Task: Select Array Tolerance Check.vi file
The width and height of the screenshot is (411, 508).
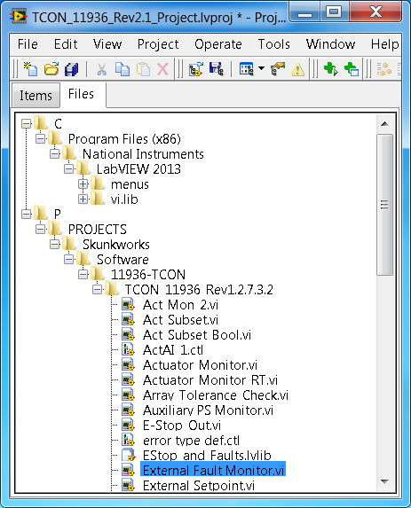Action: tap(216, 395)
